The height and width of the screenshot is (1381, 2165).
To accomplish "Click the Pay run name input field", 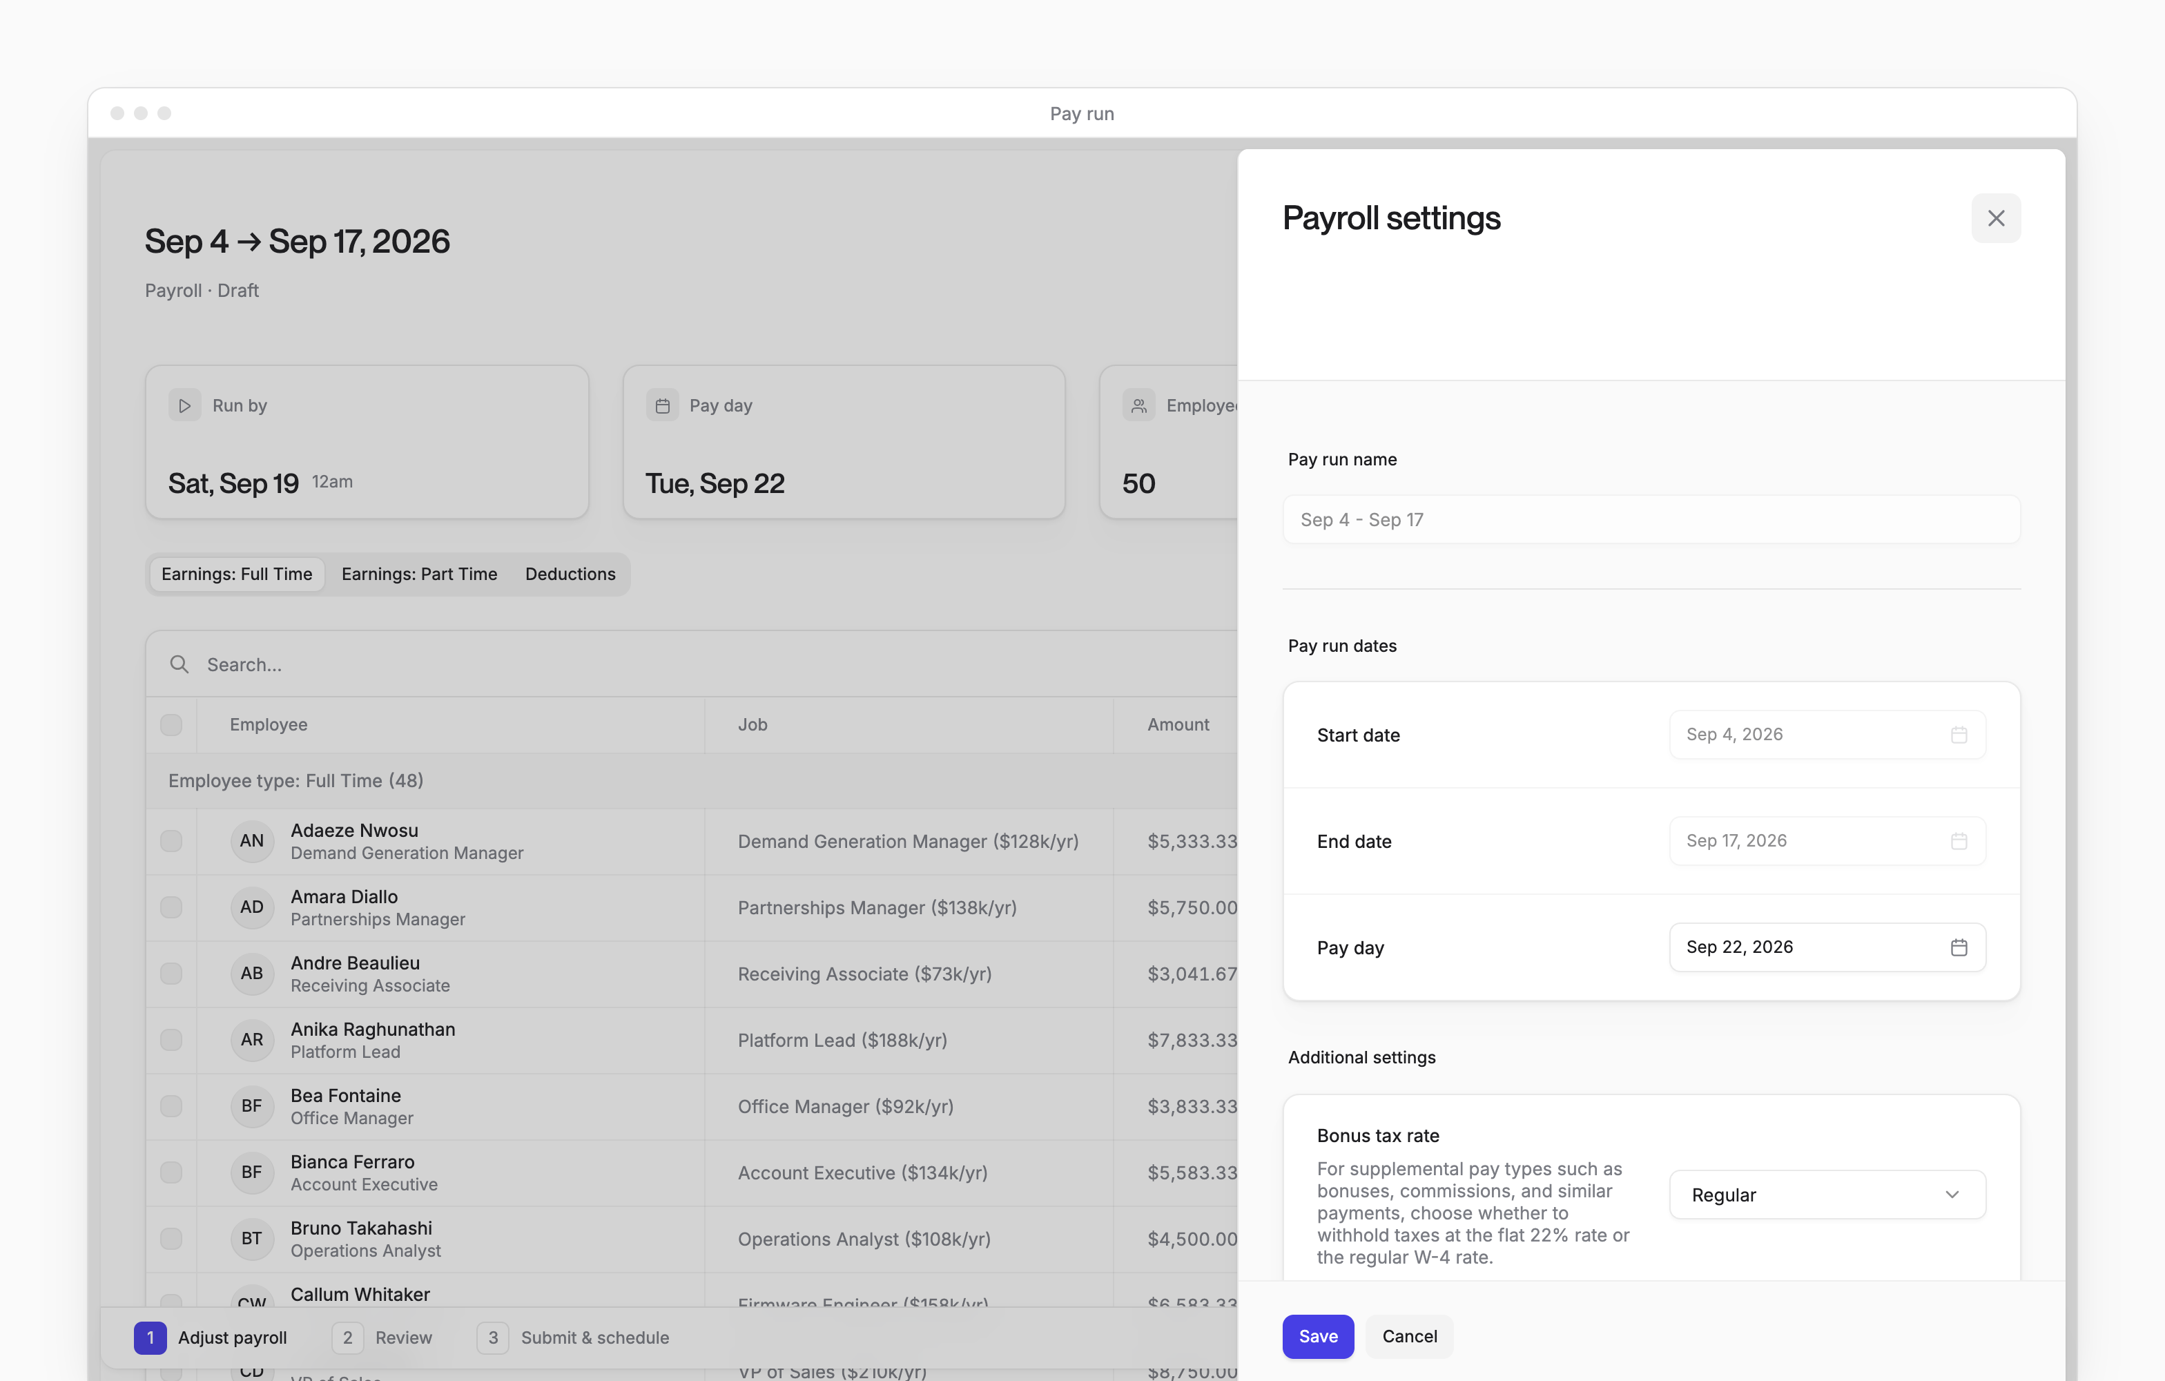I will click(x=1651, y=520).
